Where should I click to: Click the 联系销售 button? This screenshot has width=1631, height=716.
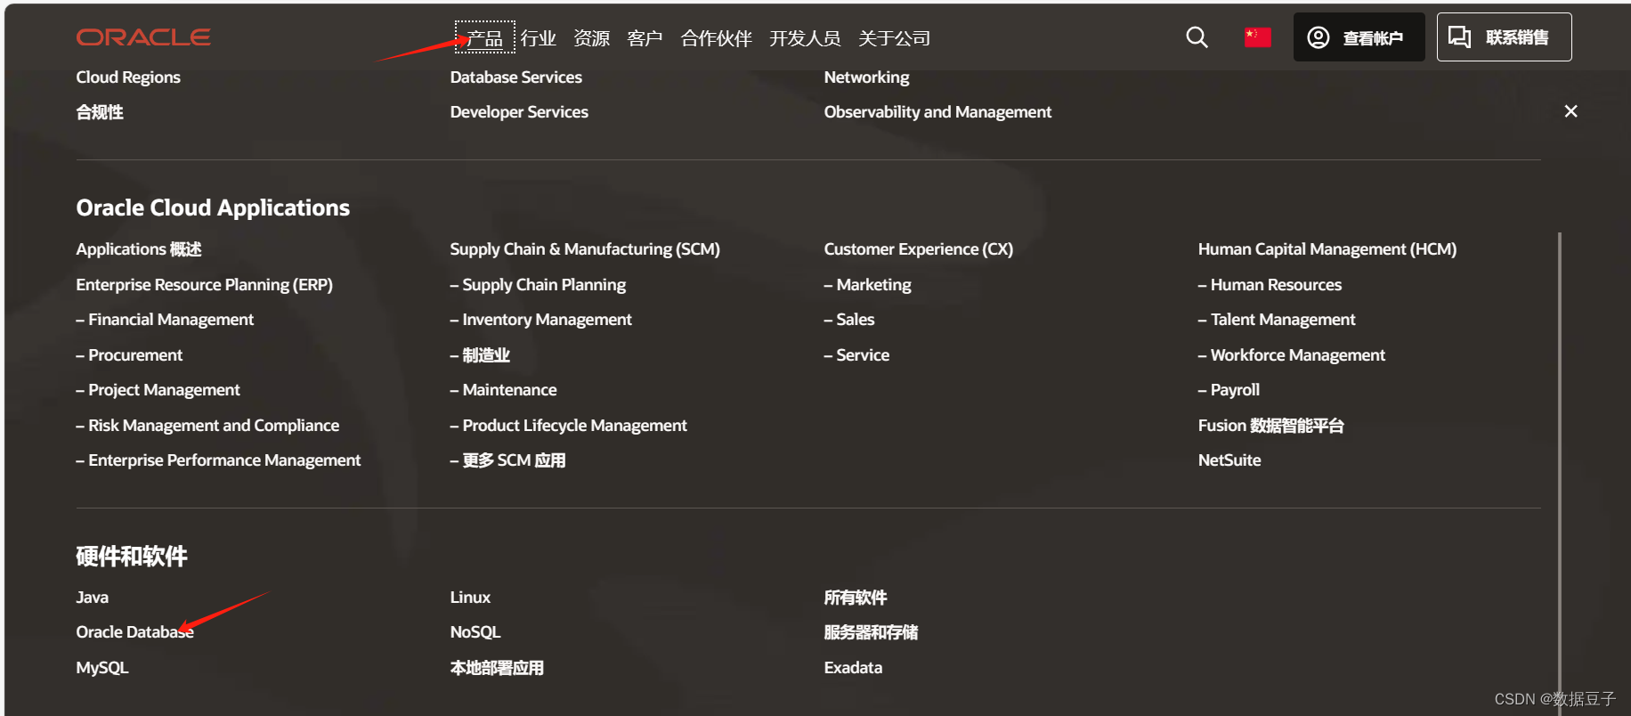tap(1505, 37)
